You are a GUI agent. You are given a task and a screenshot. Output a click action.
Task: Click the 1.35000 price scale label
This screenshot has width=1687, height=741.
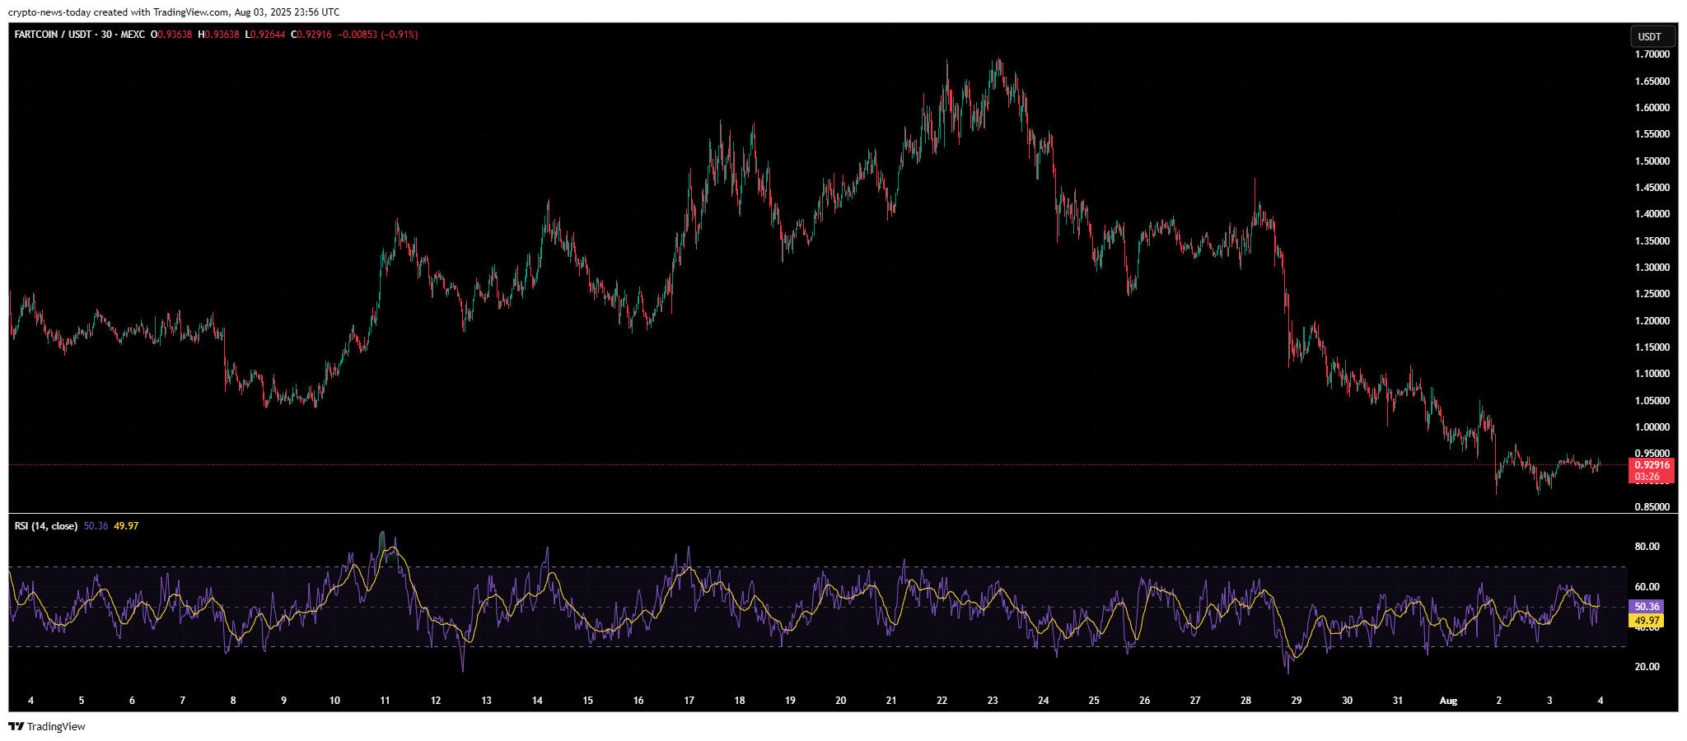click(x=1652, y=241)
